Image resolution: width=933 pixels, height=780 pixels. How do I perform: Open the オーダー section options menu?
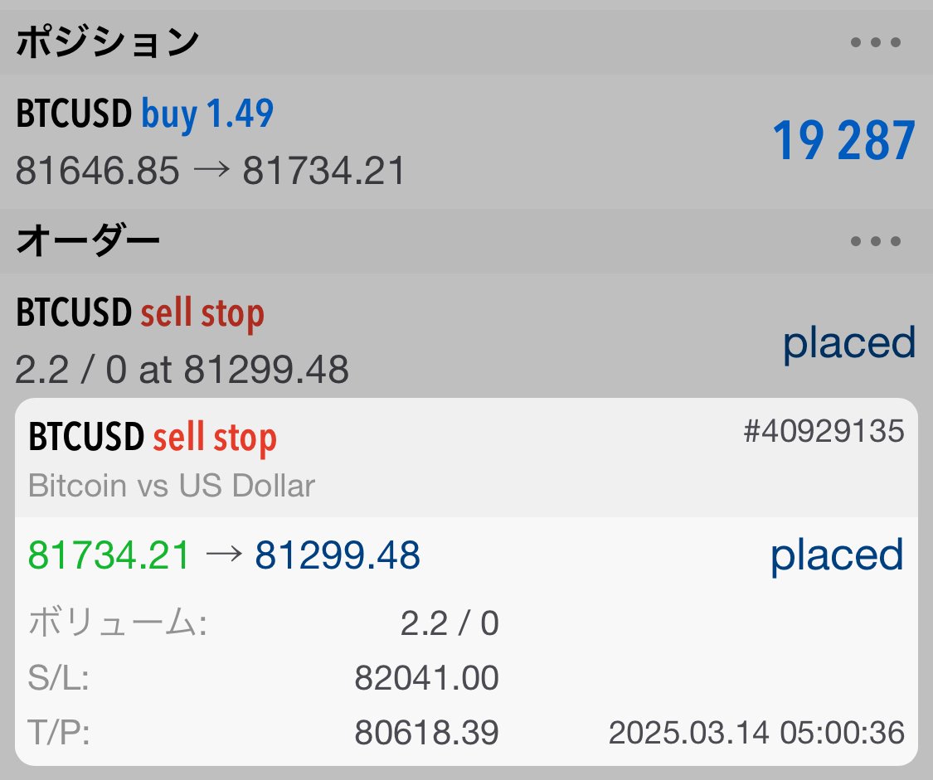coord(873,241)
